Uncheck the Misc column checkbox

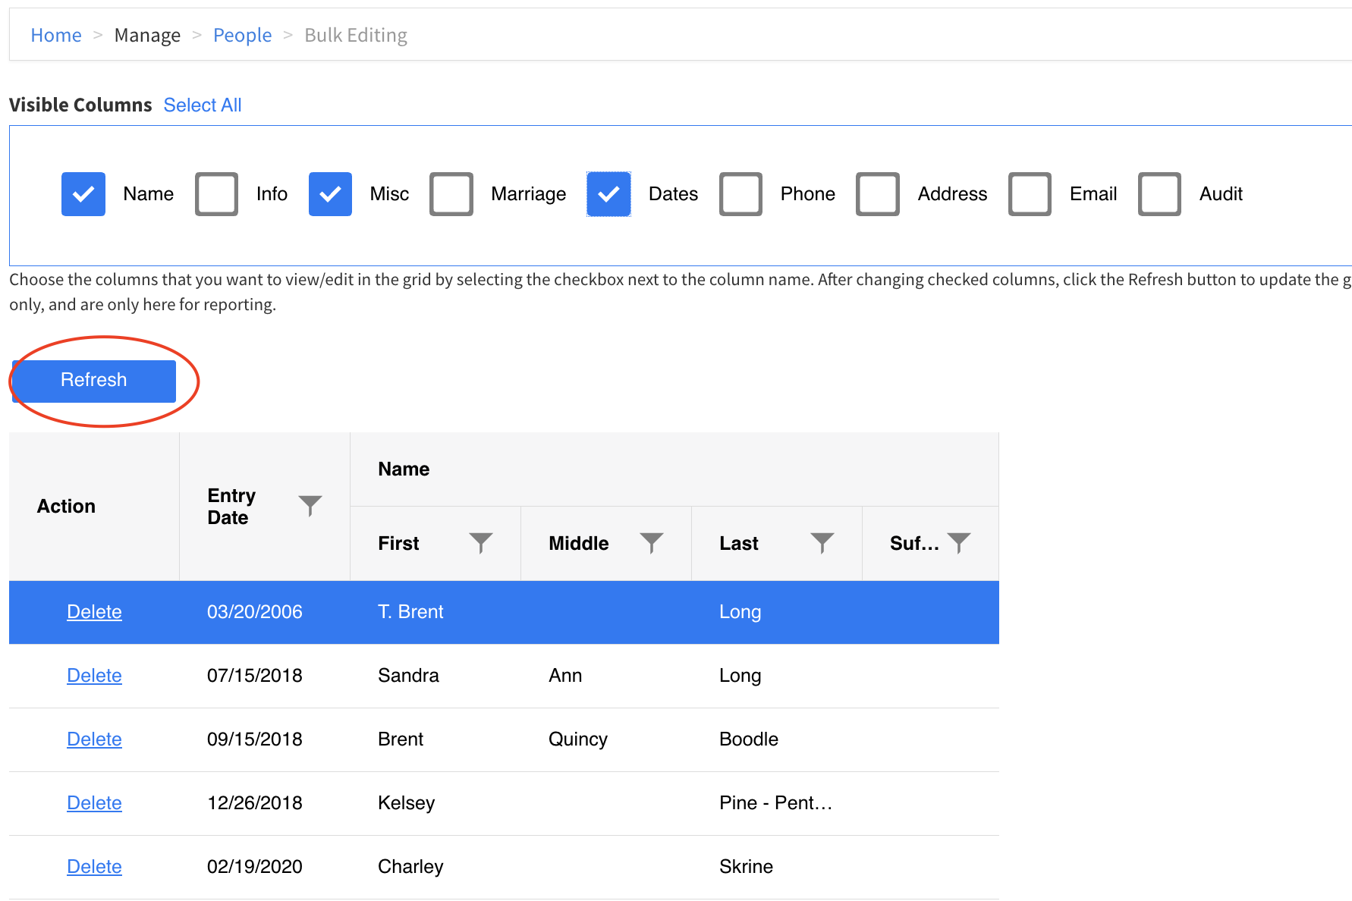(330, 194)
